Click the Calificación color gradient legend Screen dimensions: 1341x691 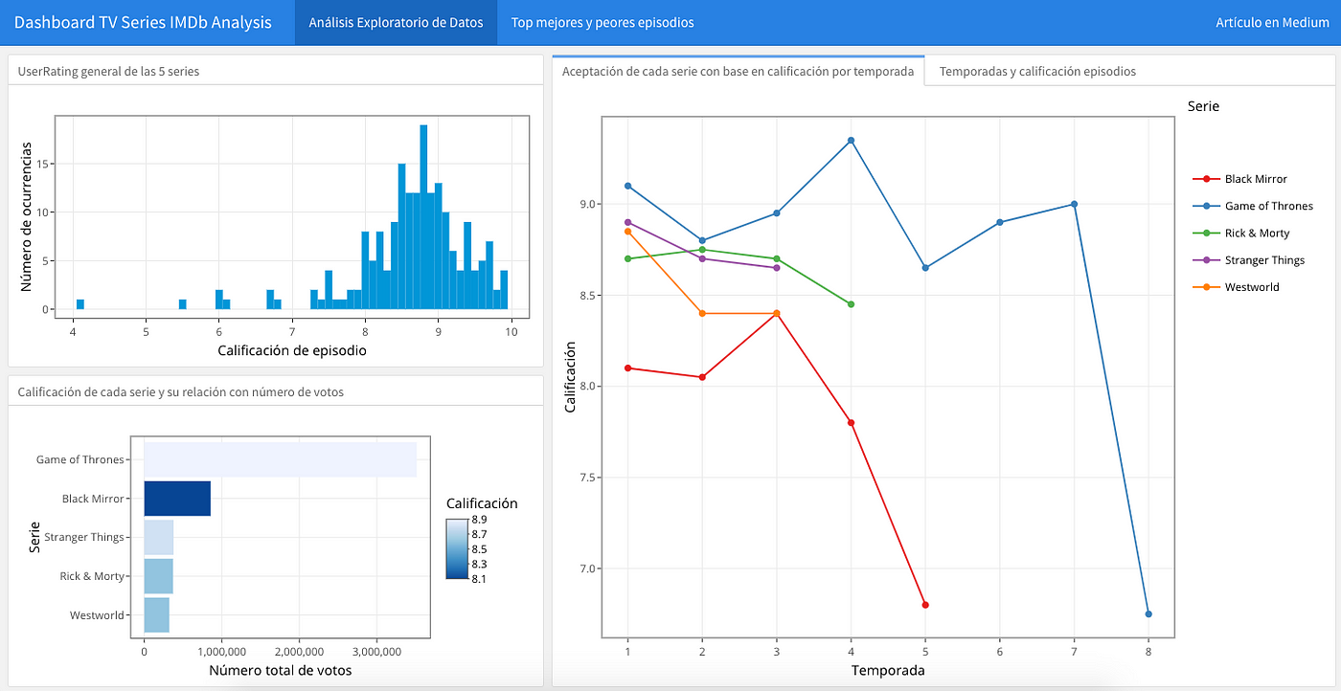pyautogui.click(x=457, y=549)
